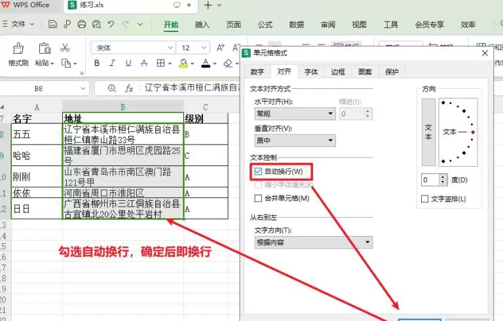
Task: Open the 插入 (Insert) ribbon tab
Action: [x=202, y=25]
